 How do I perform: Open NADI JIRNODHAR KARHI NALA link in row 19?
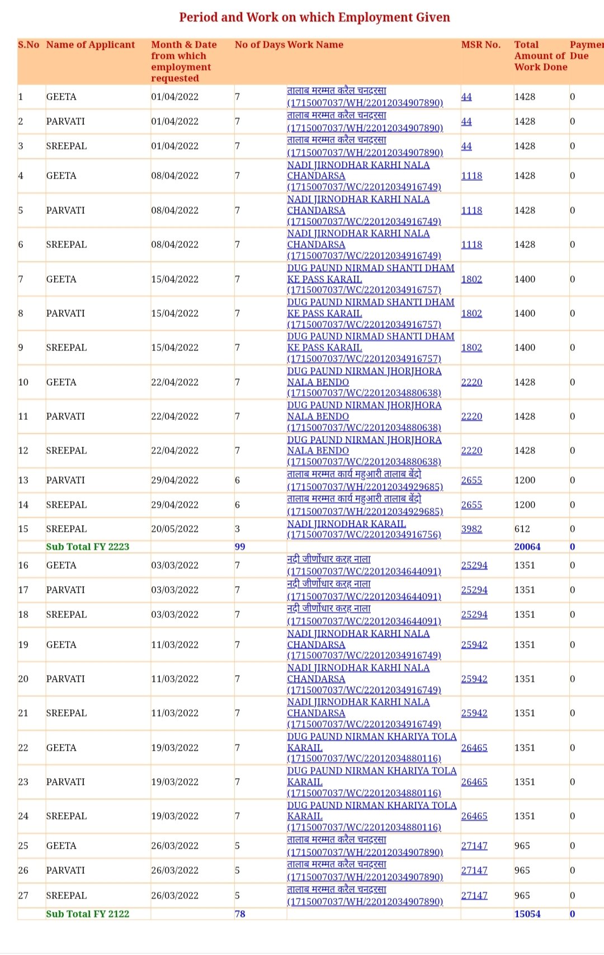click(358, 634)
